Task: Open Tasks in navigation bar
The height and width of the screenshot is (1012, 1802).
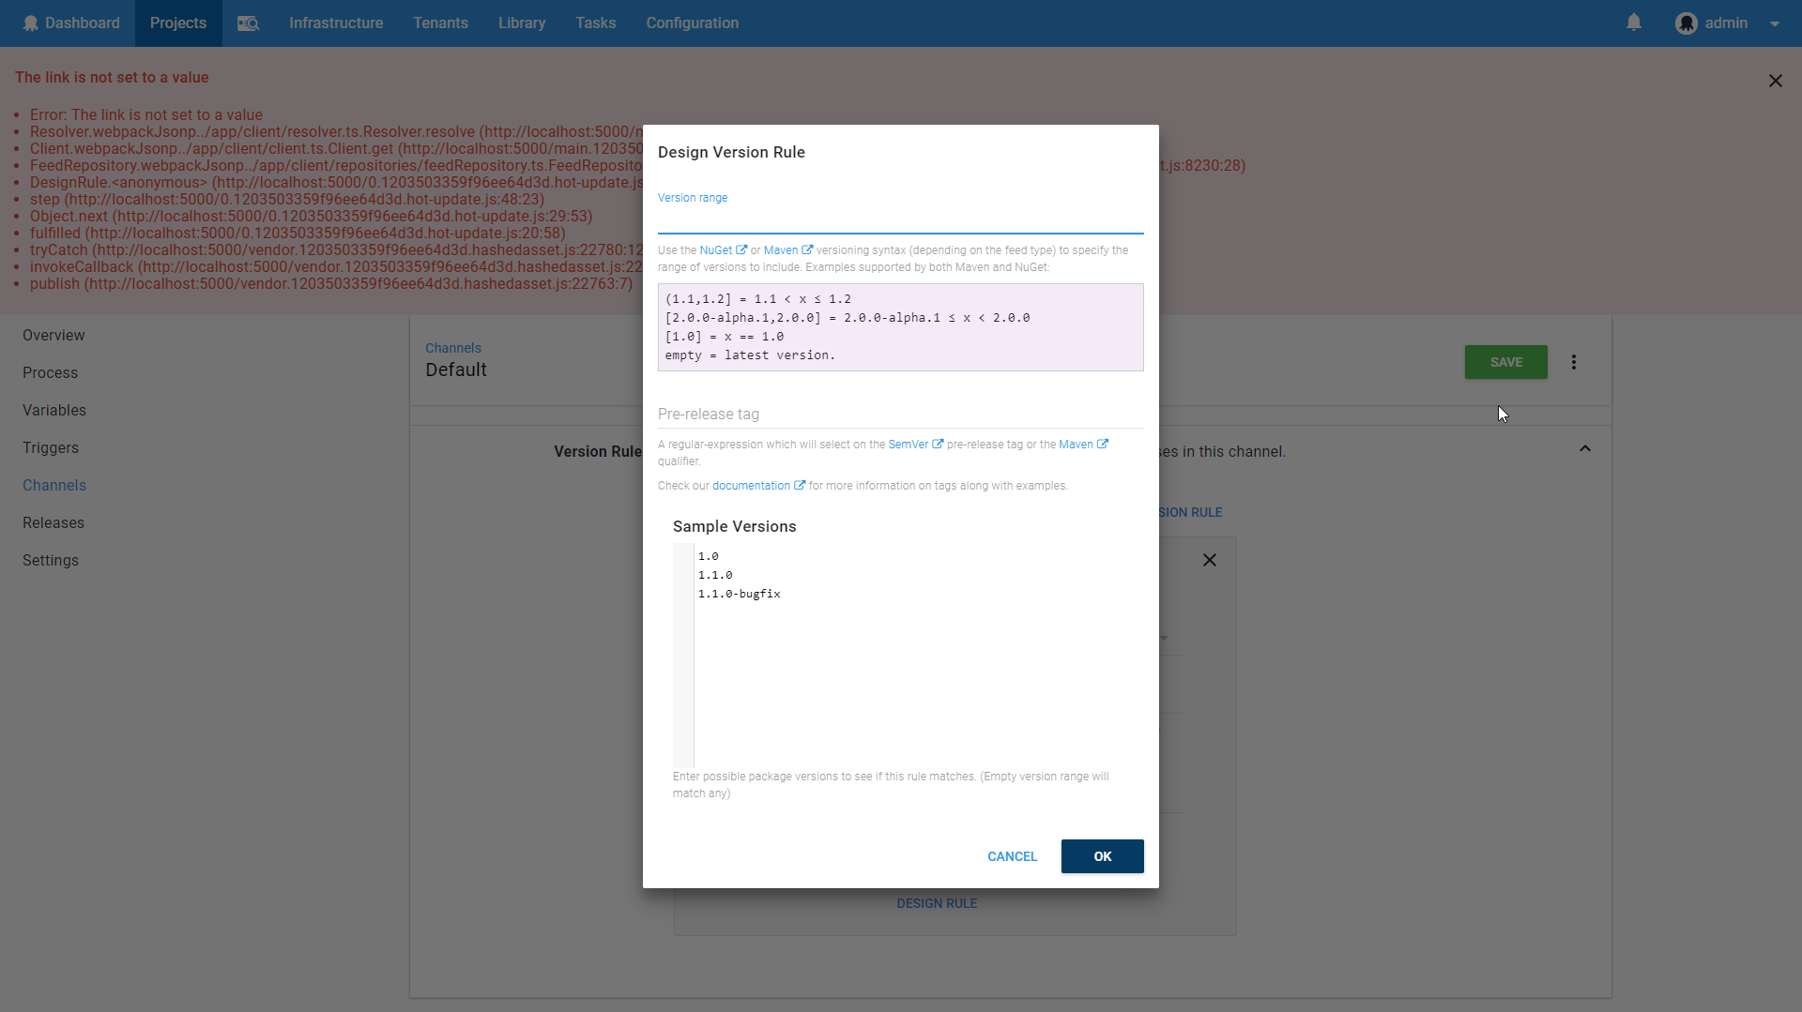Action: click(x=596, y=23)
